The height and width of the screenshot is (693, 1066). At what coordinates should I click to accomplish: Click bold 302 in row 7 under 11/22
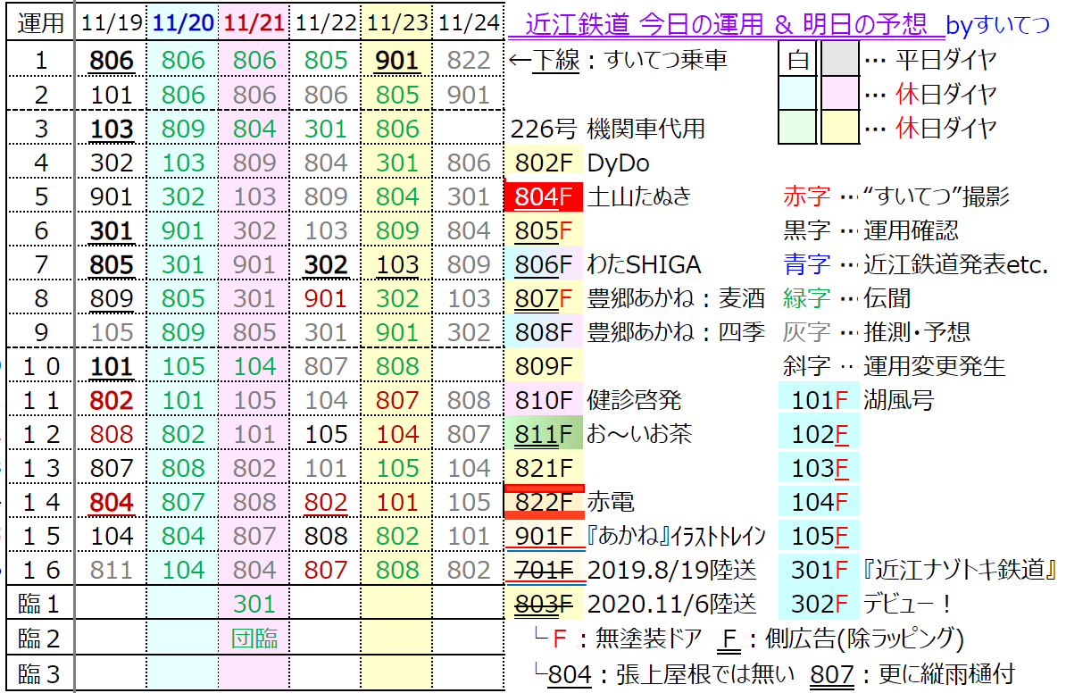[x=326, y=264]
